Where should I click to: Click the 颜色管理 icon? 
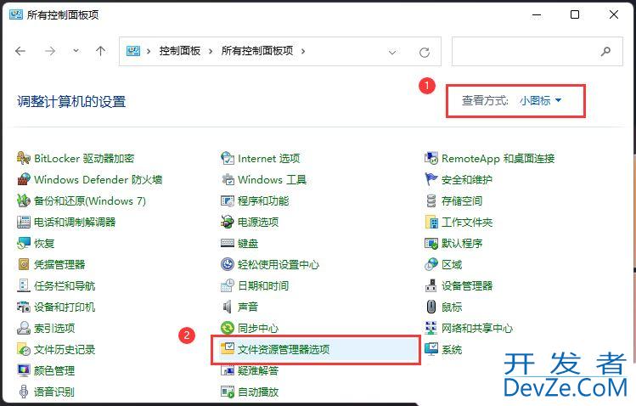[x=24, y=370]
